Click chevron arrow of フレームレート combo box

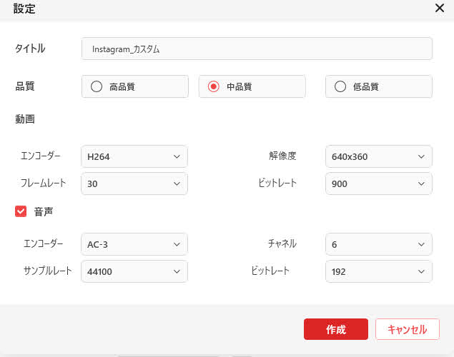pyautogui.click(x=177, y=183)
